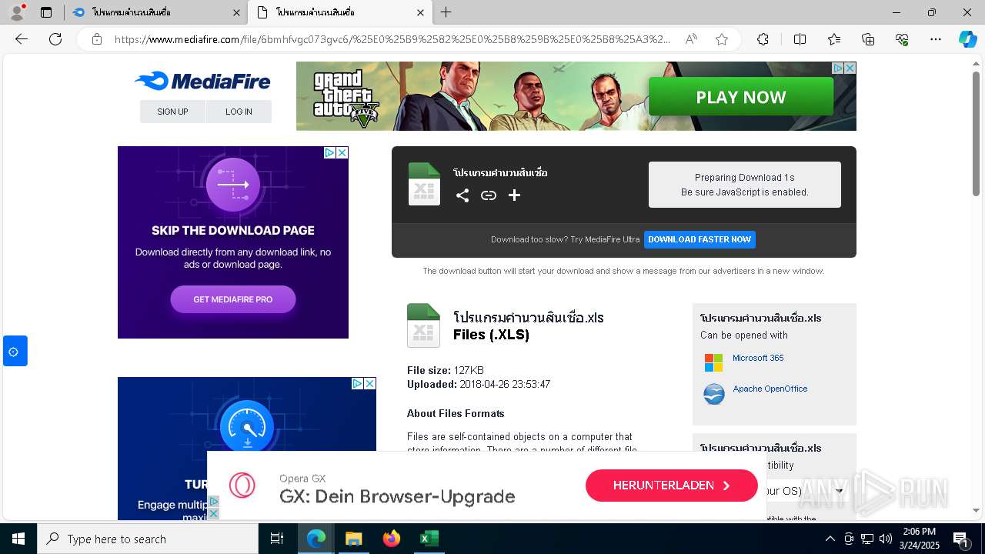
Task: Click the file name heading .xls
Action: (529, 318)
